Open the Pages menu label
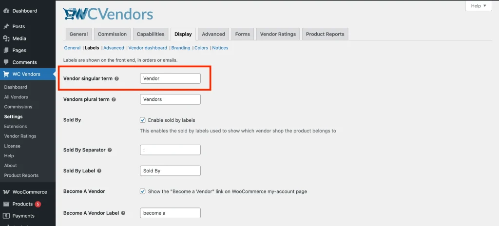Image resolution: width=499 pixels, height=226 pixels. (19, 50)
